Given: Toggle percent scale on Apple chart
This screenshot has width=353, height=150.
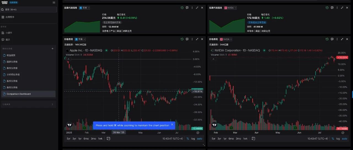Looking at the screenshot, I should point(188,139).
